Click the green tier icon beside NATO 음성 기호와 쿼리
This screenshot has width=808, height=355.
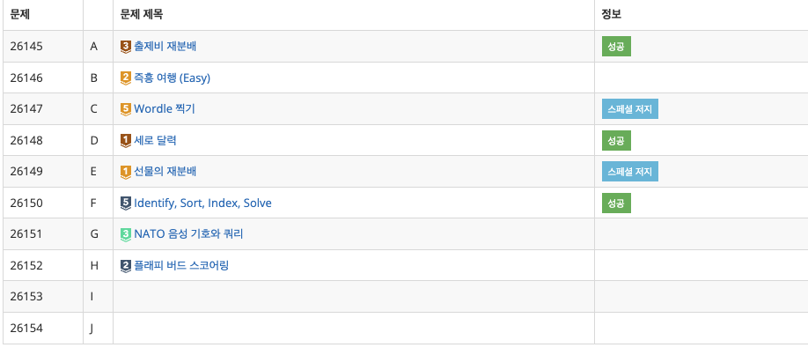click(125, 234)
